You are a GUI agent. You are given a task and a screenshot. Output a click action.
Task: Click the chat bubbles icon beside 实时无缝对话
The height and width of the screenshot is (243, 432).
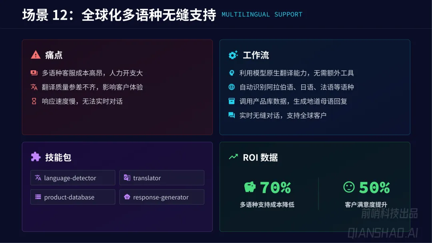(x=232, y=116)
